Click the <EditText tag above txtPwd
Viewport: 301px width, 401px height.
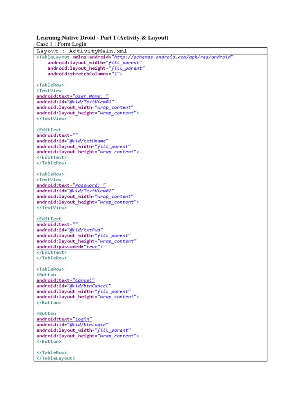click(x=49, y=219)
